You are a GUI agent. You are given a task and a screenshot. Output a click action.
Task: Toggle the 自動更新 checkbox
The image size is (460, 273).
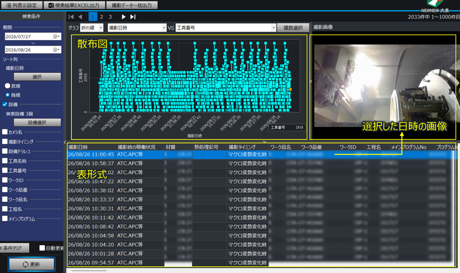(42, 248)
